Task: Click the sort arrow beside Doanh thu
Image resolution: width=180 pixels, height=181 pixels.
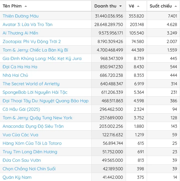Action: pos(121,6)
